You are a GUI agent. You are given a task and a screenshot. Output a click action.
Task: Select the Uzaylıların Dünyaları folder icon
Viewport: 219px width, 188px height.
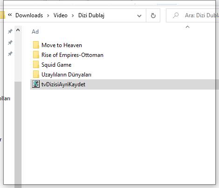[36, 75]
